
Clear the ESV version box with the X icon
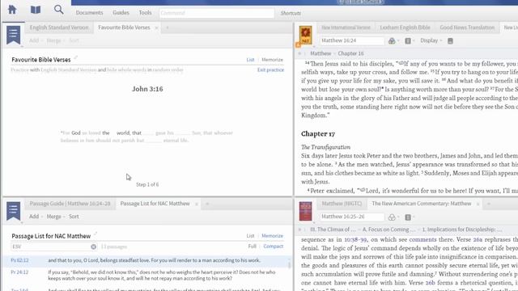pyautogui.click(x=94, y=247)
